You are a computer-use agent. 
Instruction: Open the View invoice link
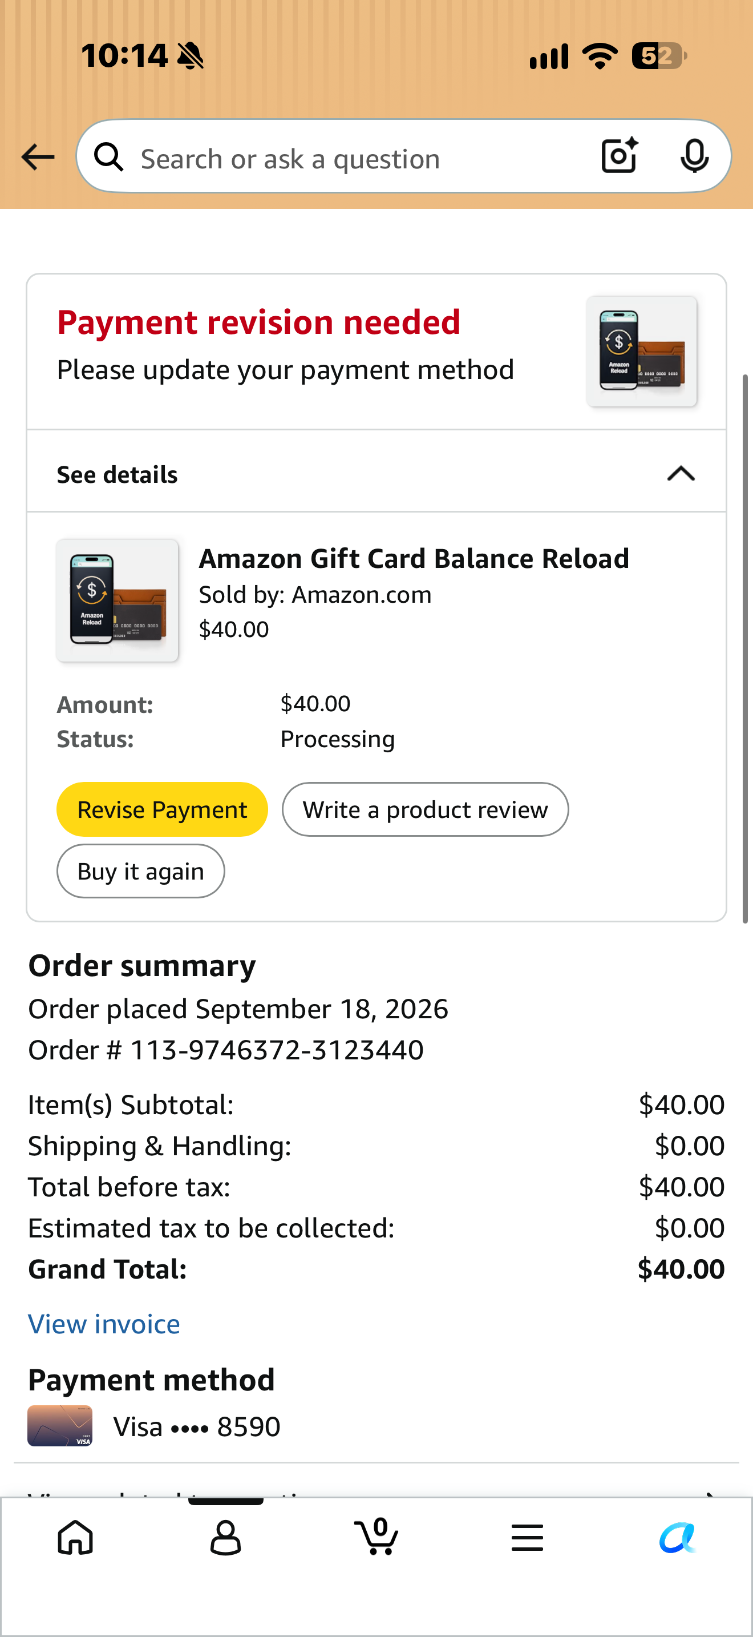(x=104, y=1324)
